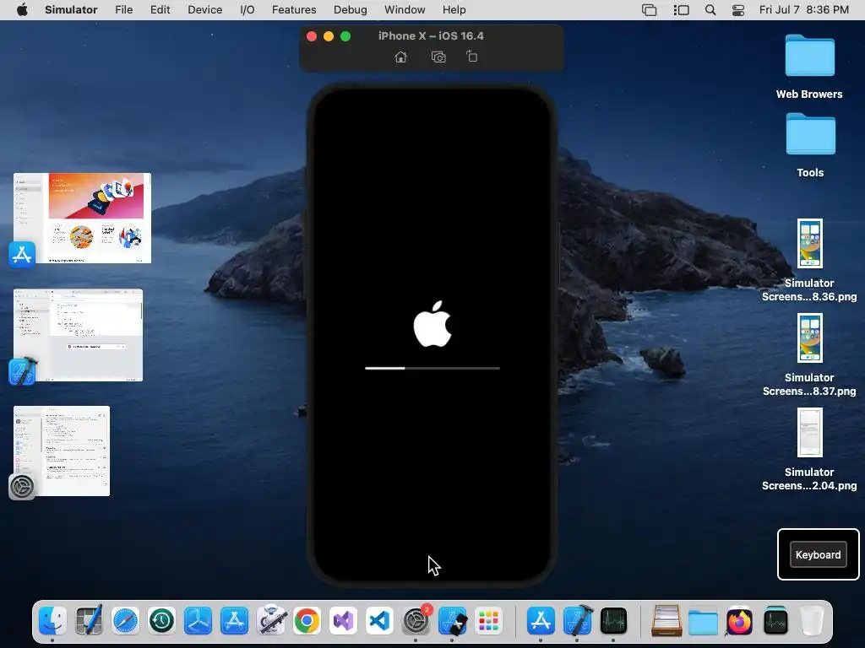Click the boot progress bar on iPhone
The width and height of the screenshot is (865, 648).
(x=432, y=368)
